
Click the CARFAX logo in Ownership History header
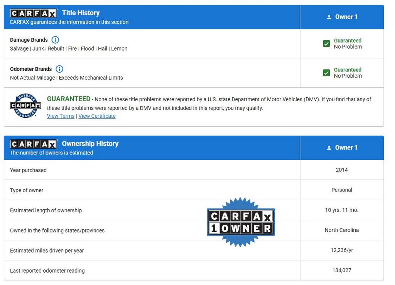click(x=34, y=144)
